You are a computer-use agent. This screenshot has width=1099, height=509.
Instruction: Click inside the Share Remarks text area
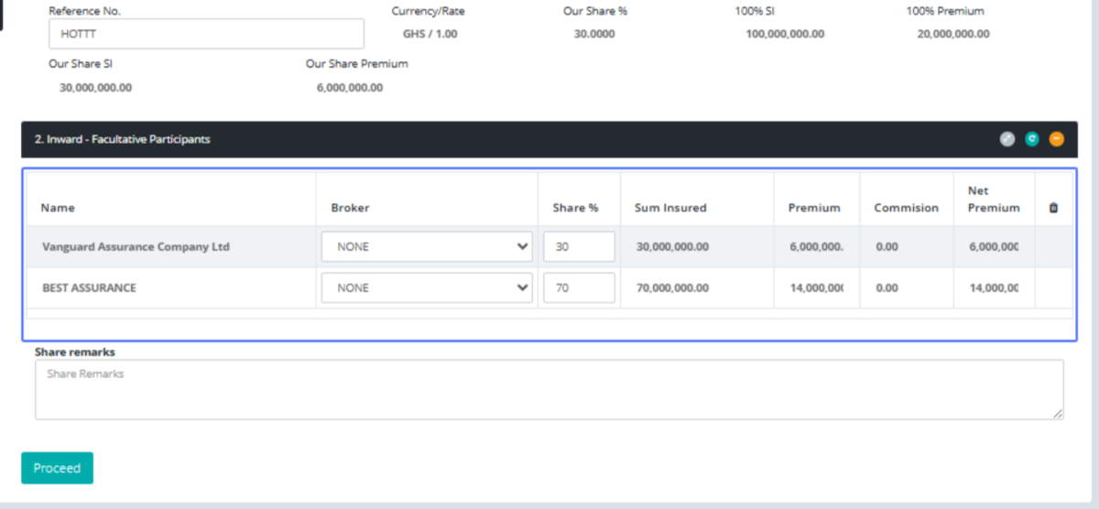pyautogui.click(x=549, y=390)
